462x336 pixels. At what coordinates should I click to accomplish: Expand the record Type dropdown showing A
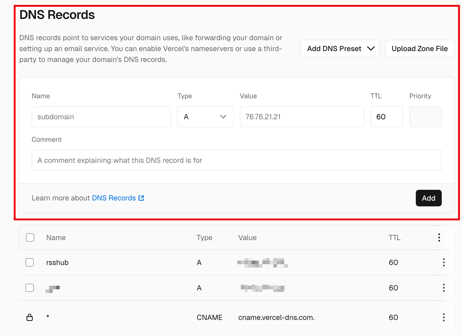coord(205,117)
